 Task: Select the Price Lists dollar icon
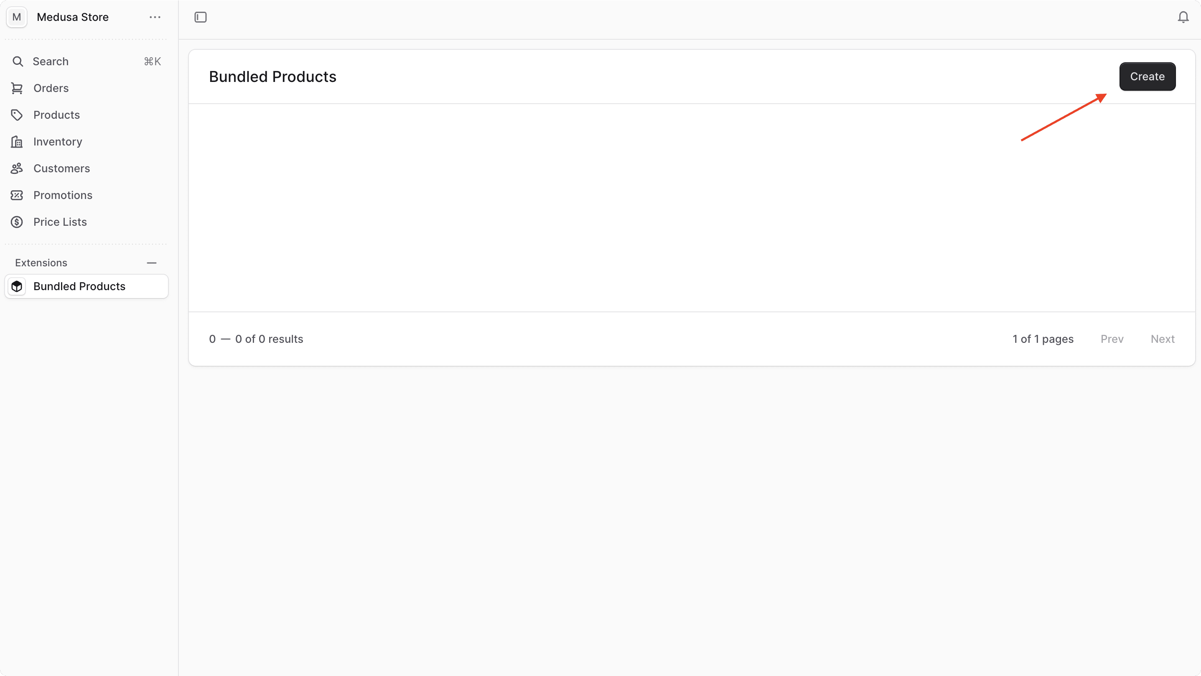tap(17, 222)
